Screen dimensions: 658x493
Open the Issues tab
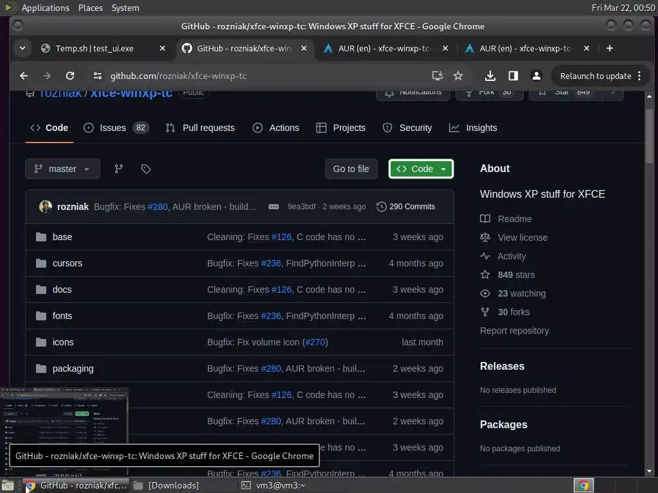116,128
